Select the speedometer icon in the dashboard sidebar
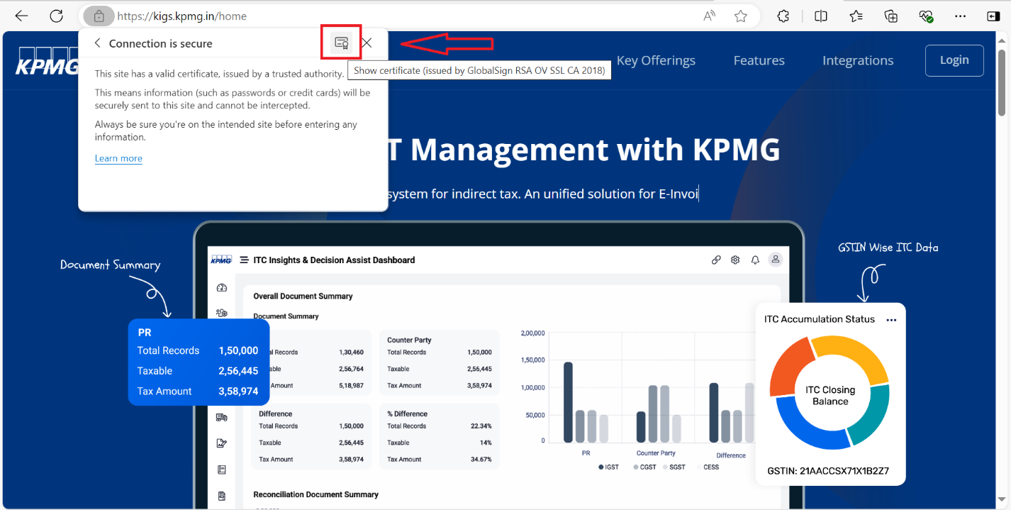Image resolution: width=1011 pixels, height=510 pixels. [x=221, y=287]
